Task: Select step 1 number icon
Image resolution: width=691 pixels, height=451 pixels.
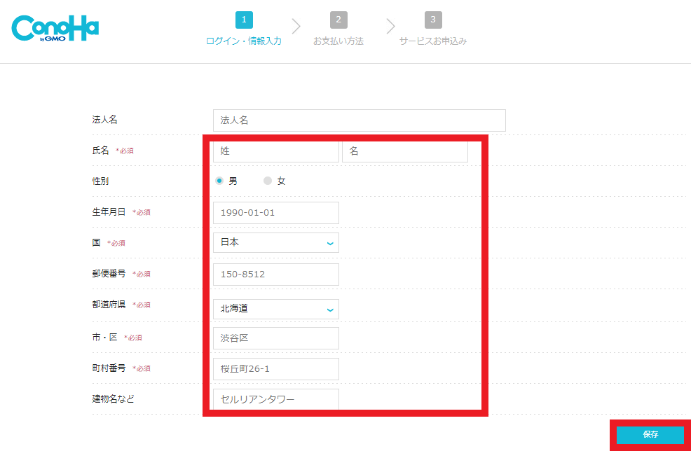Action: point(244,20)
